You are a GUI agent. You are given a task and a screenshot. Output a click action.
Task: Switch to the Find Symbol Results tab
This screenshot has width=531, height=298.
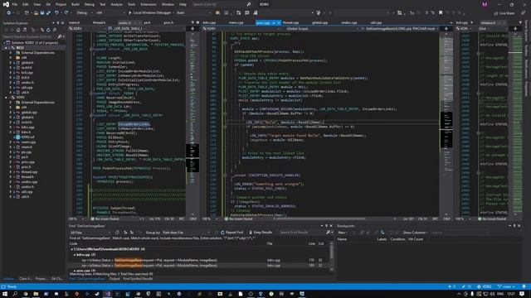(138, 279)
